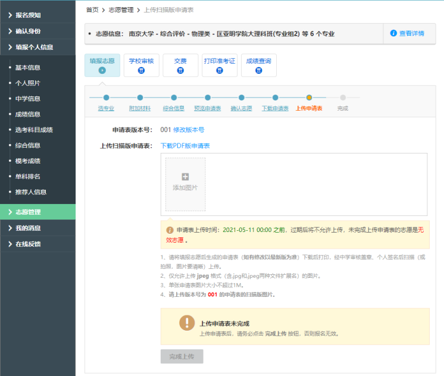Go to the 下载申请表 step
The width and height of the screenshot is (444, 376).
[x=276, y=108]
